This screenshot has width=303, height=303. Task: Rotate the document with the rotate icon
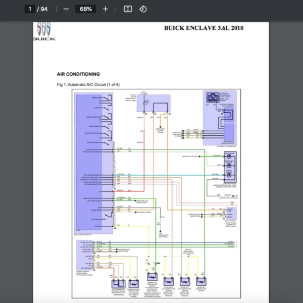click(143, 9)
